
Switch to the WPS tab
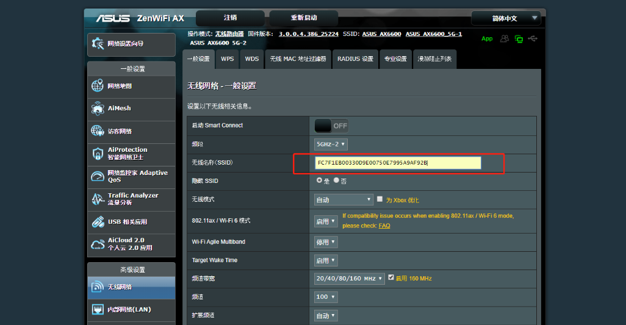(228, 59)
